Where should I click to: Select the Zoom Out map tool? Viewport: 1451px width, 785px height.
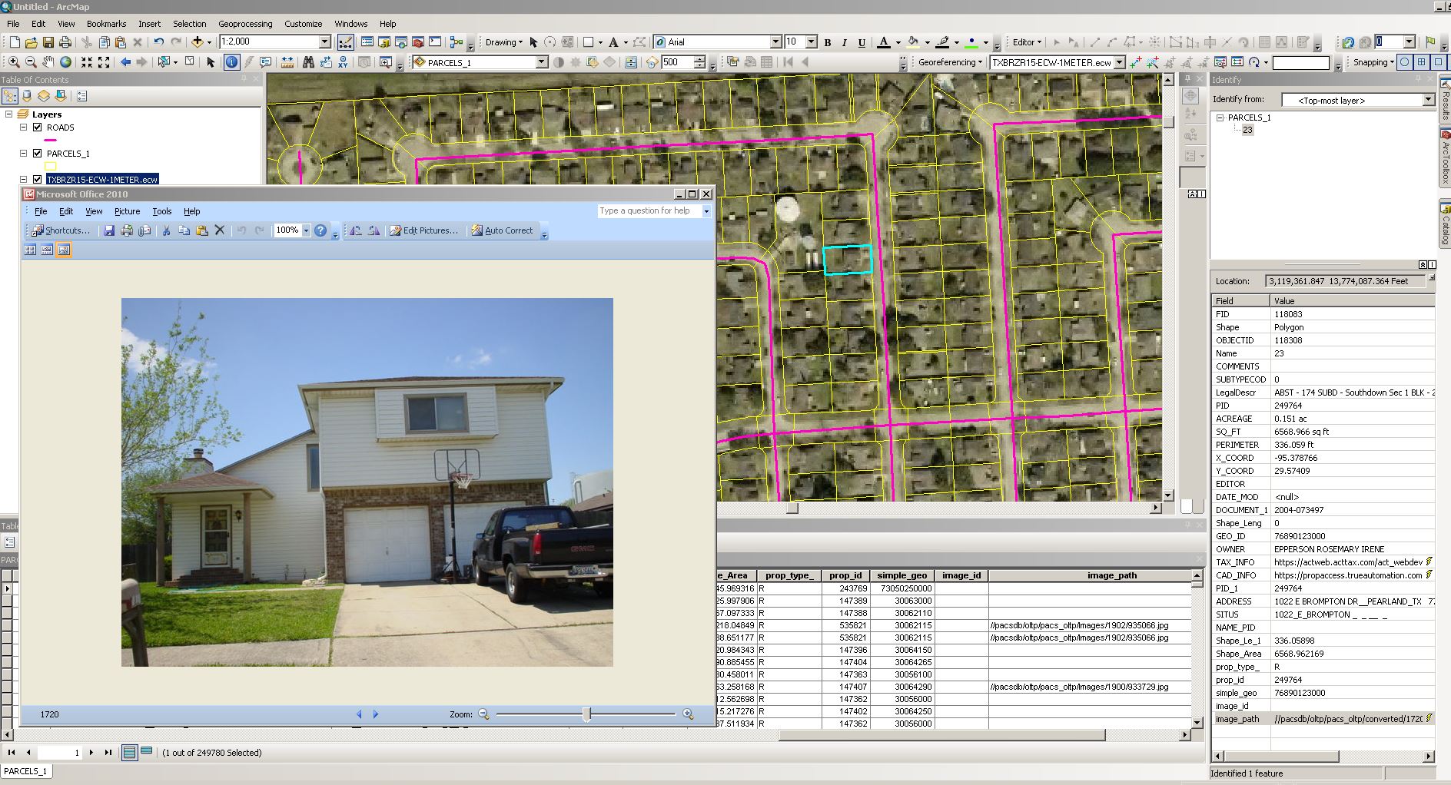click(x=31, y=62)
